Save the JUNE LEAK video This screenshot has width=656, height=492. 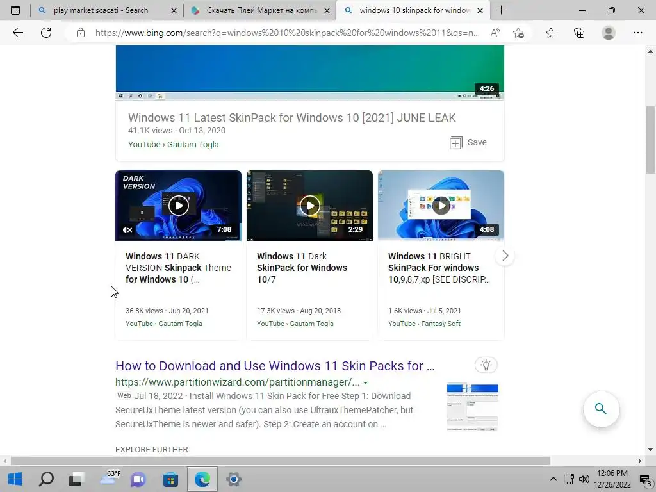click(x=468, y=143)
